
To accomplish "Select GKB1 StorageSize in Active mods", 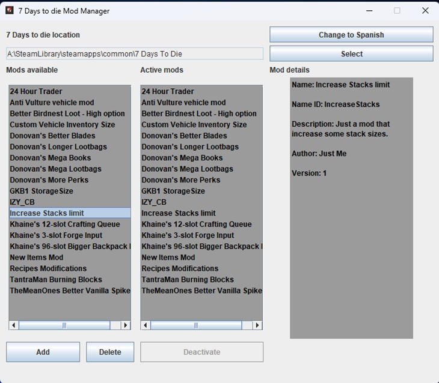I will tap(201, 191).
